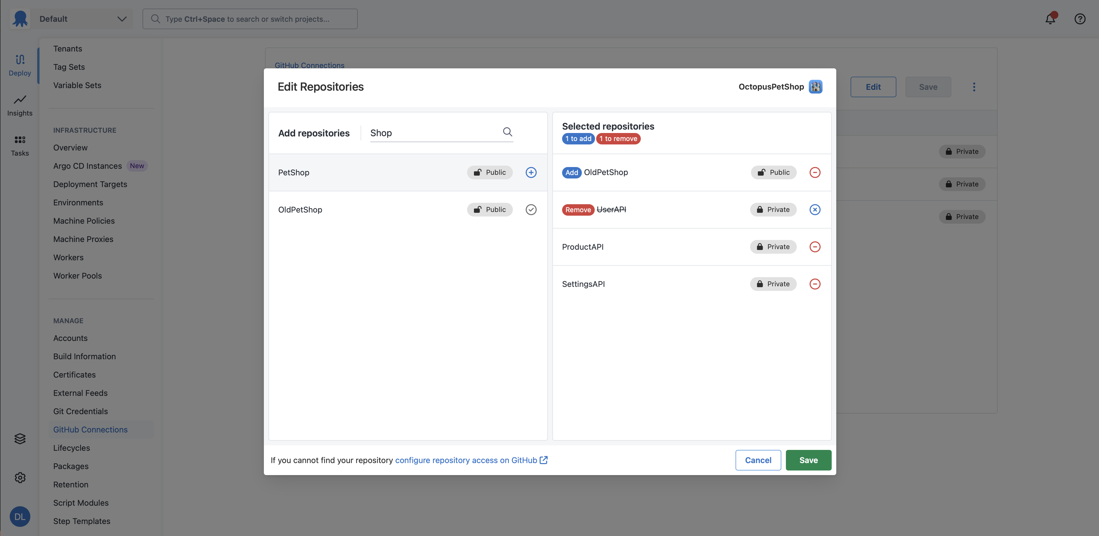Open the Insights panel

click(20, 105)
